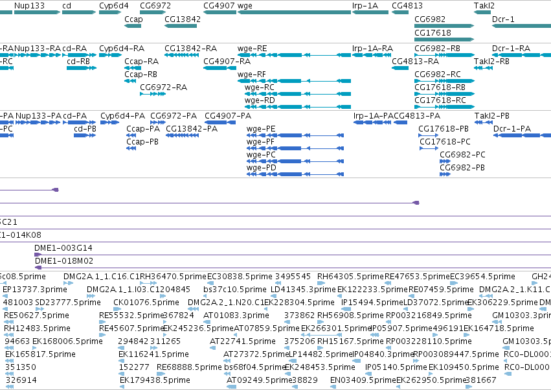Click the CG13842 gene label
This screenshot has width=551, height=390.
click(183, 19)
